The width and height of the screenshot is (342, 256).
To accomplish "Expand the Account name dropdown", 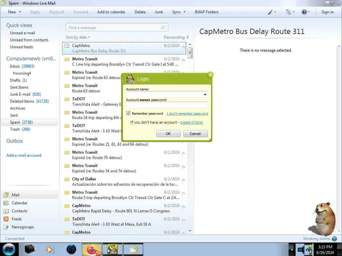I will tap(205, 94).
